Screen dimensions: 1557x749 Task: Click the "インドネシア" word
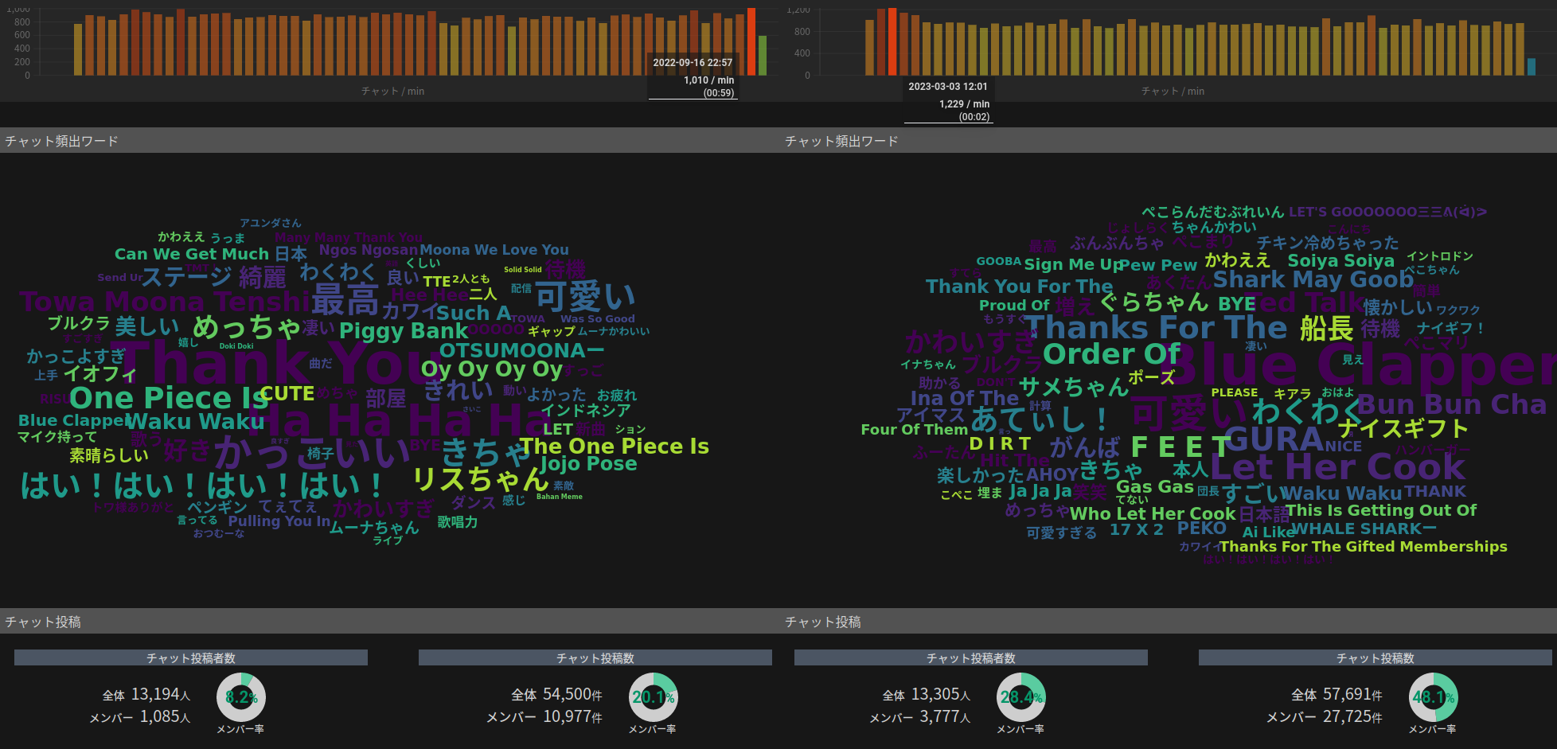coord(586,411)
